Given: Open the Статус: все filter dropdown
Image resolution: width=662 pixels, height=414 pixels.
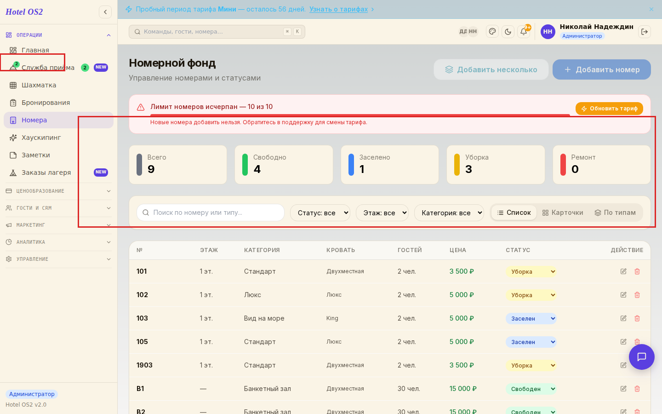Looking at the screenshot, I should [x=320, y=213].
